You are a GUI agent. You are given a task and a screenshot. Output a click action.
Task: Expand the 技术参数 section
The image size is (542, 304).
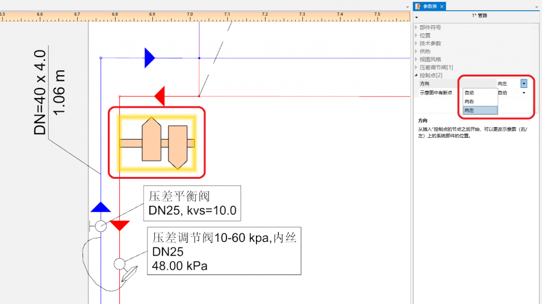tap(416, 43)
